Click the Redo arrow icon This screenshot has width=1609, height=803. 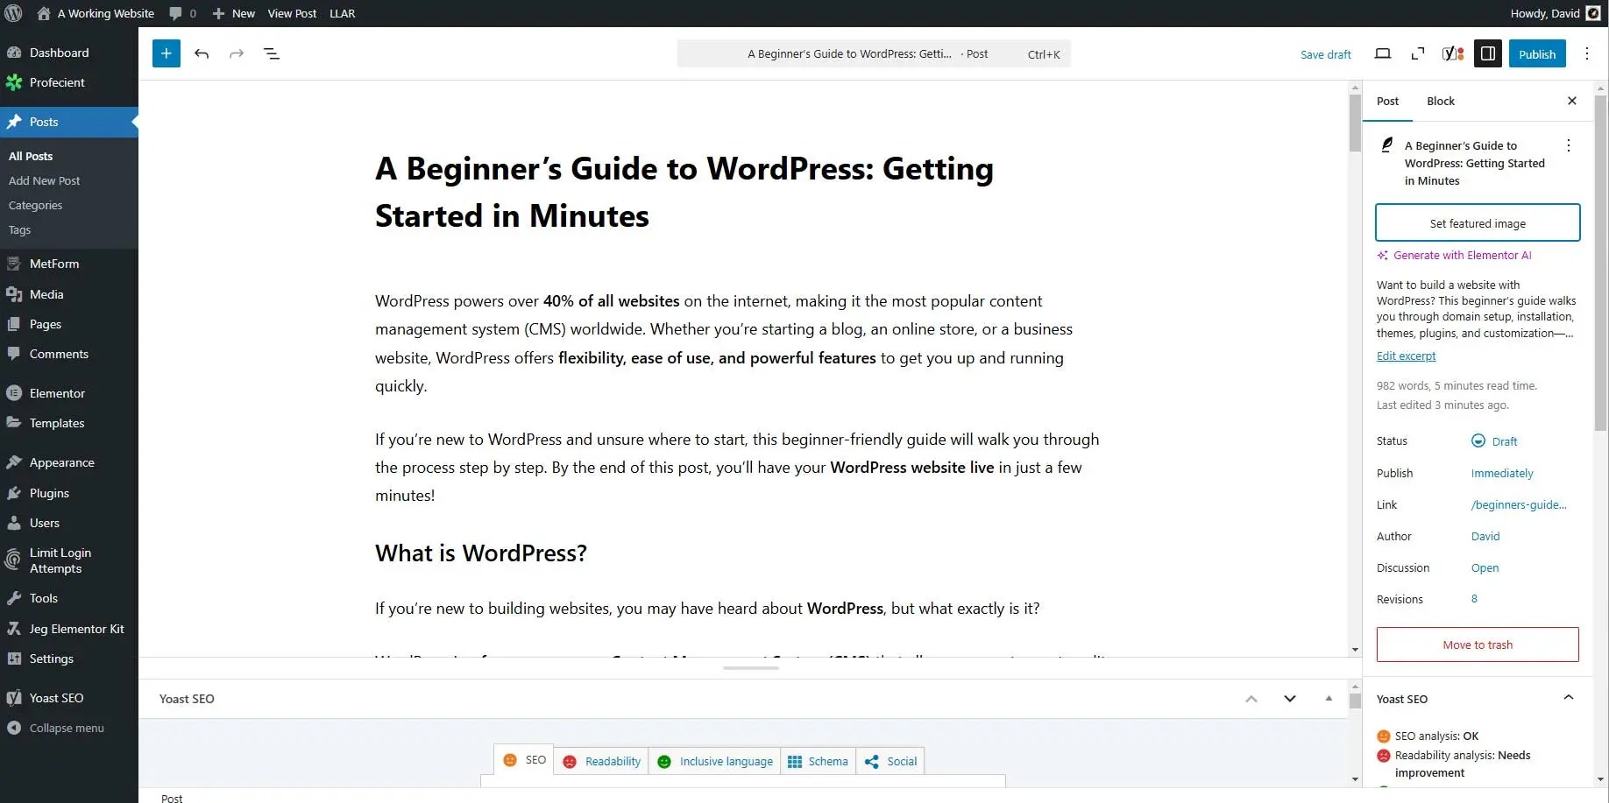(x=237, y=53)
